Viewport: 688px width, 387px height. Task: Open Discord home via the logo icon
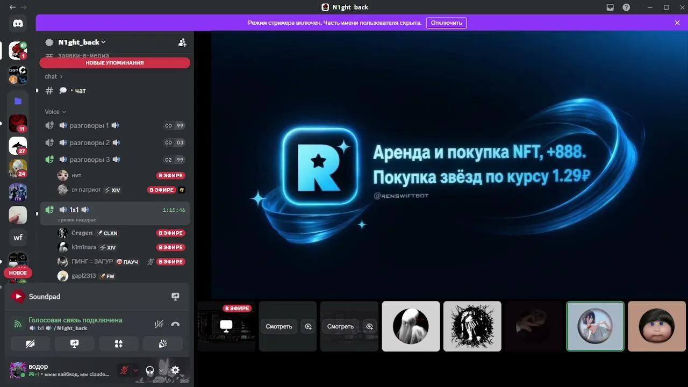point(18,23)
